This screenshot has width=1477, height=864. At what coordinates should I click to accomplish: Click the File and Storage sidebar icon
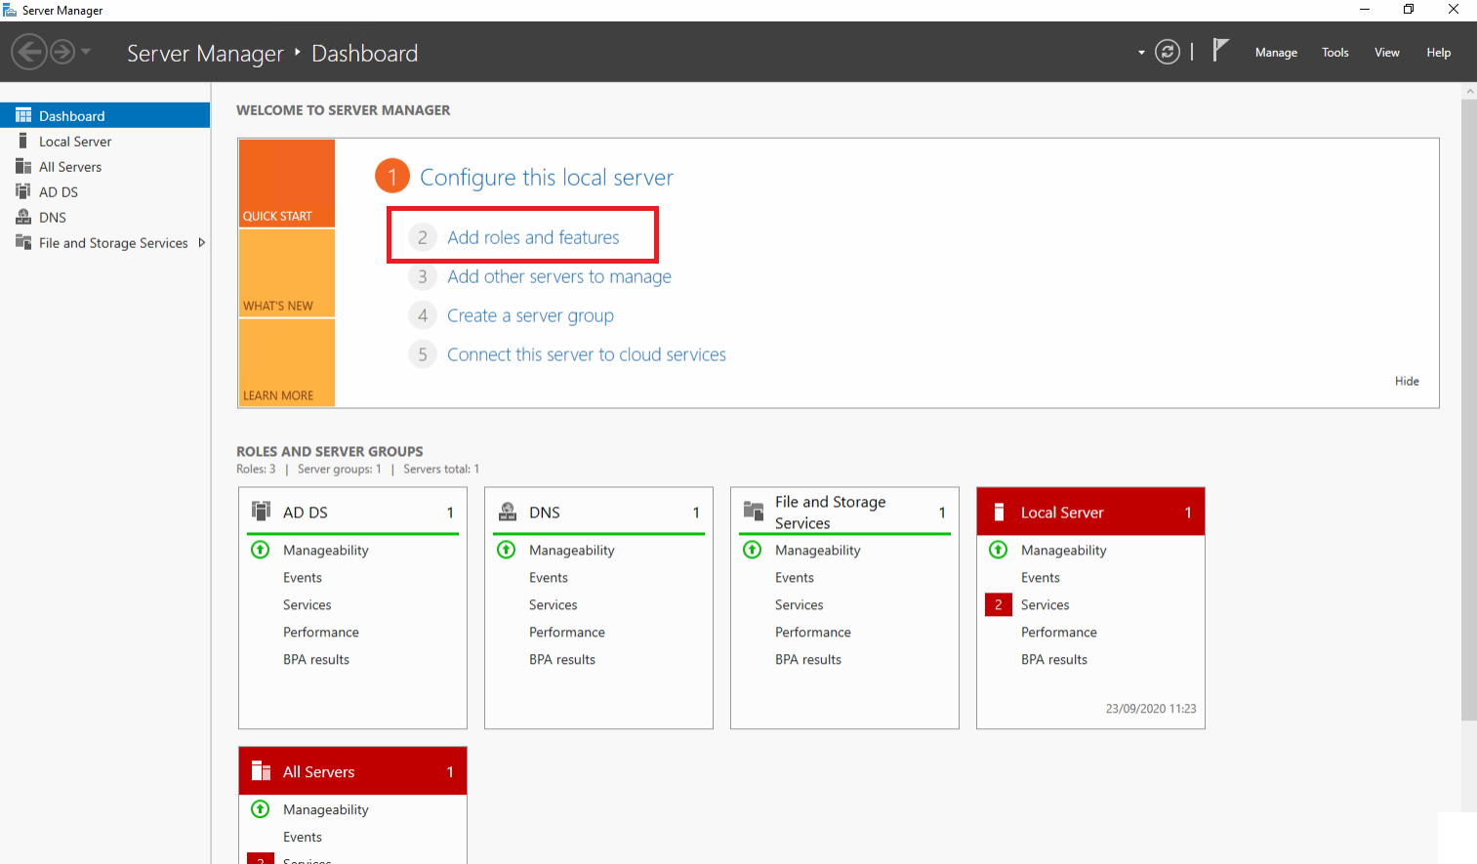[23, 242]
